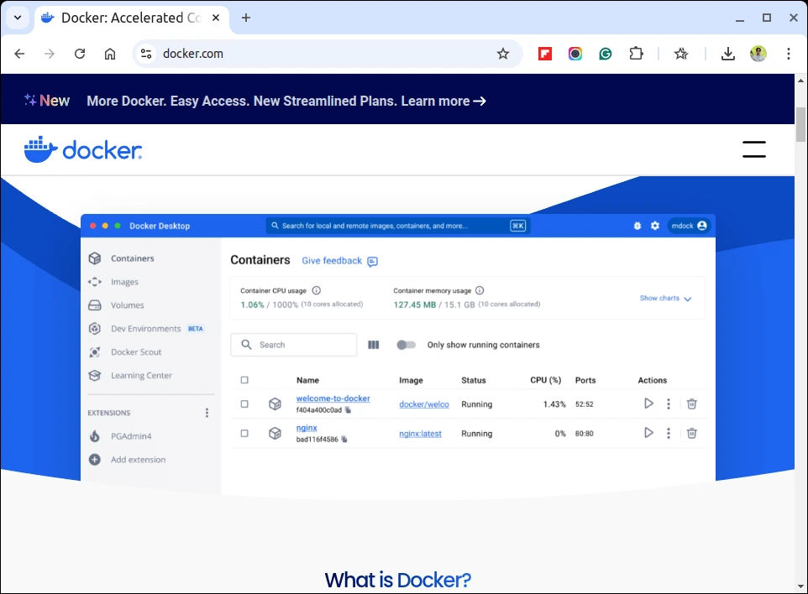Open the tab search dropdown
This screenshot has width=808, height=594.
tap(18, 18)
